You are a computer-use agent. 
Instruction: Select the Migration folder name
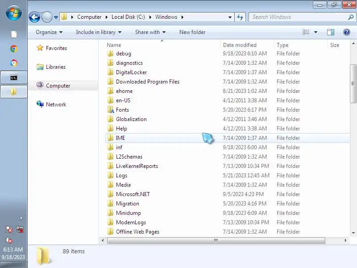click(x=128, y=204)
